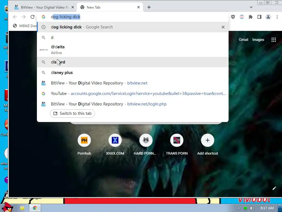Image resolution: width=282 pixels, height=212 pixels.
Task: Show hidden tray icons arrow
Action: tap(238, 208)
